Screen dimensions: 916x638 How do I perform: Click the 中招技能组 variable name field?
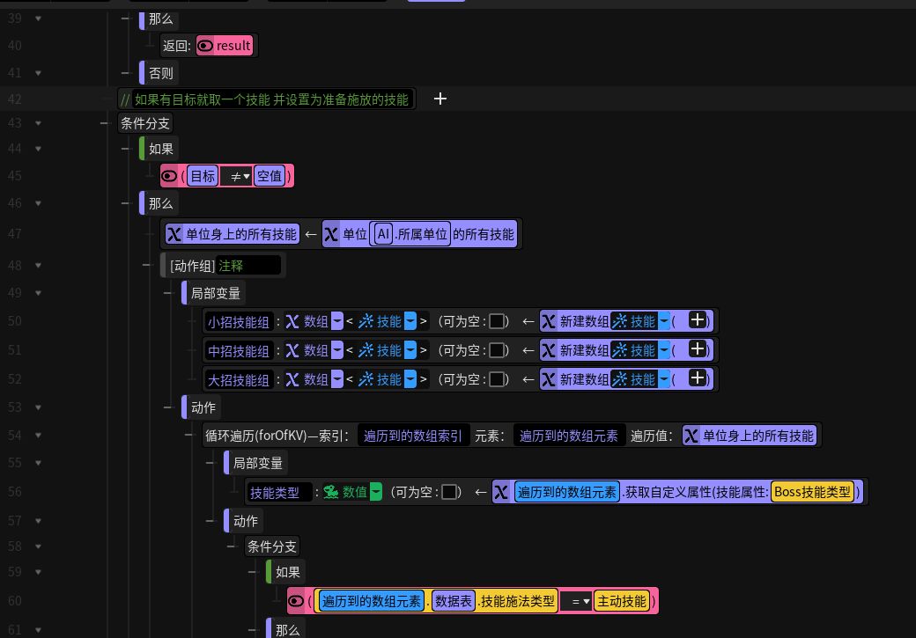(239, 351)
